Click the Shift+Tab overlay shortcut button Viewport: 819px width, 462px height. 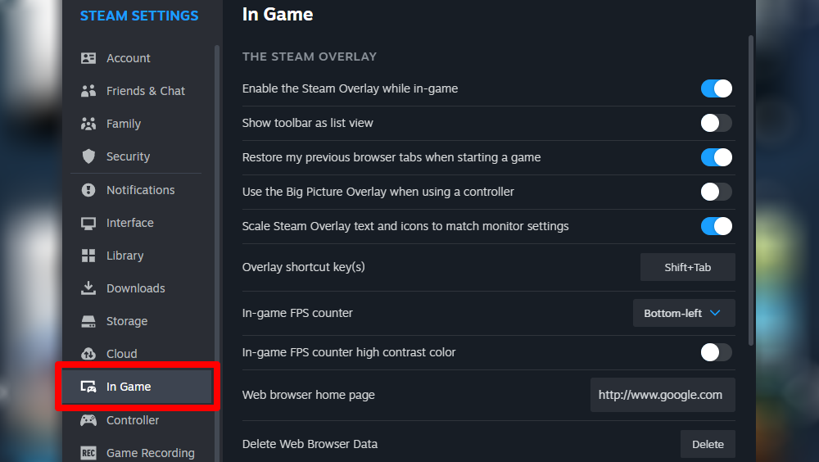tap(687, 267)
